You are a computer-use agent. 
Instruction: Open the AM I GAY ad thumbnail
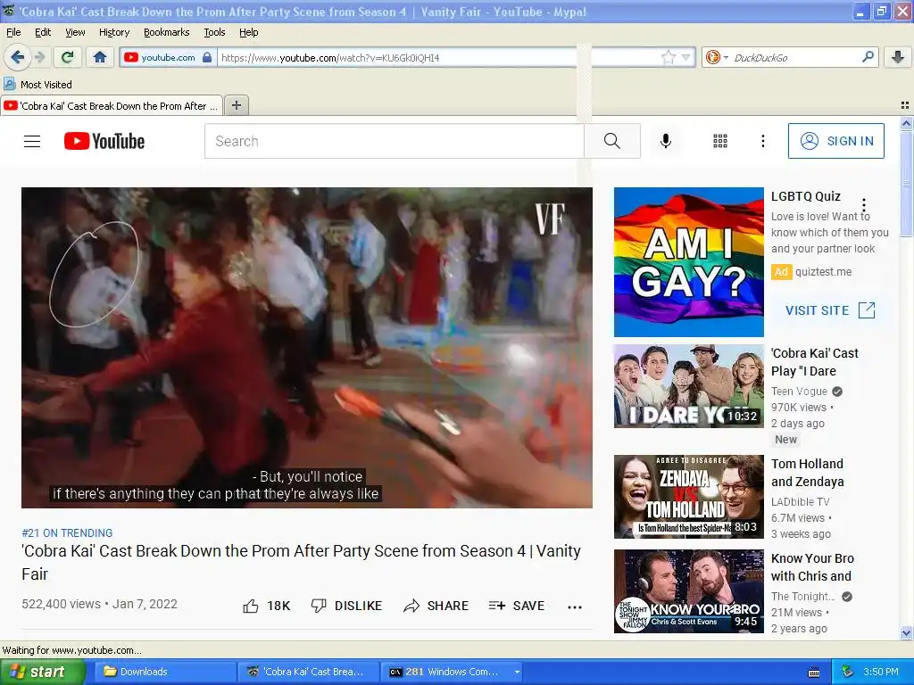point(688,262)
